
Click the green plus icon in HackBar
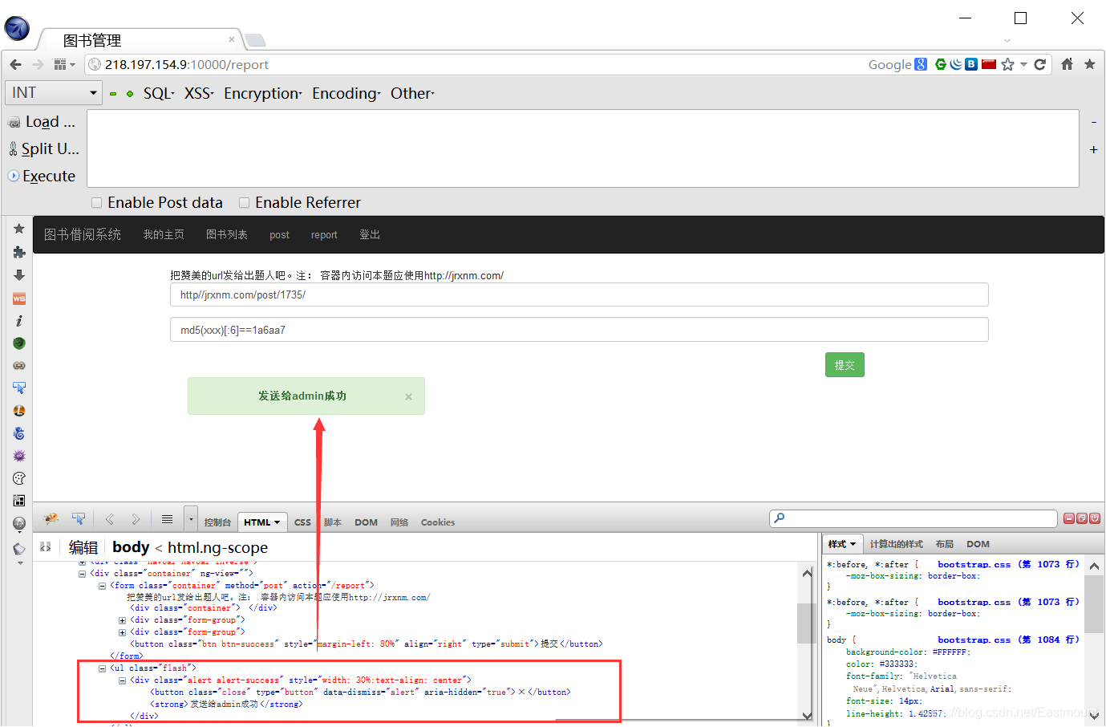pyautogui.click(x=129, y=94)
